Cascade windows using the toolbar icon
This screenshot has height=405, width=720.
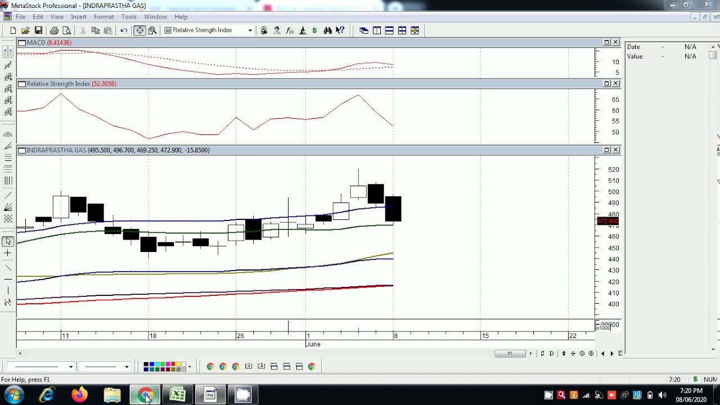pos(364,30)
